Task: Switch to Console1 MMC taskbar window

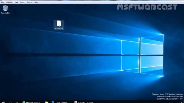Action: pyautogui.click(x=84, y=102)
